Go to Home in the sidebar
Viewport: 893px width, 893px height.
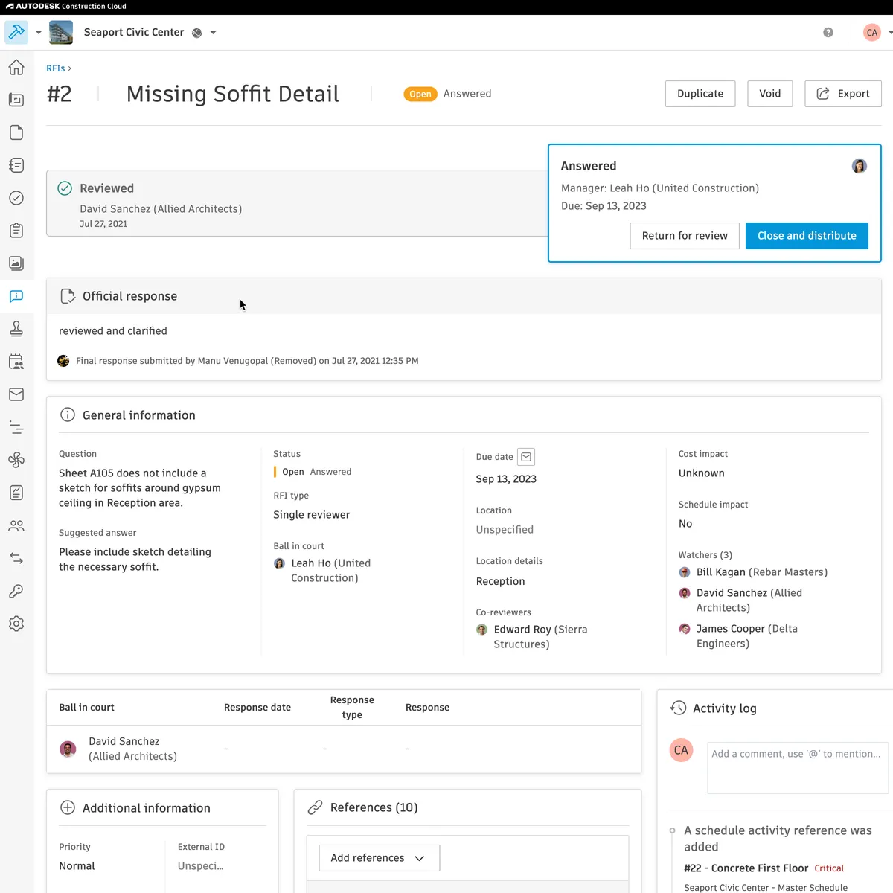[x=16, y=67]
